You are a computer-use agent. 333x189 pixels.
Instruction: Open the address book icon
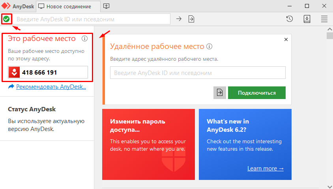[307, 19]
